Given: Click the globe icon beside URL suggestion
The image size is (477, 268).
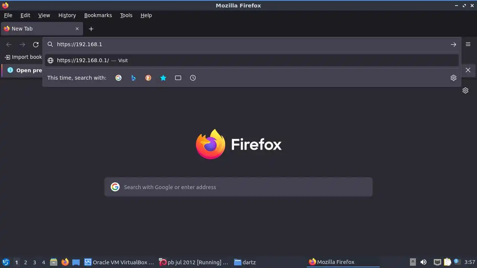Looking at the screenshot, I should (x=50, y=60).
